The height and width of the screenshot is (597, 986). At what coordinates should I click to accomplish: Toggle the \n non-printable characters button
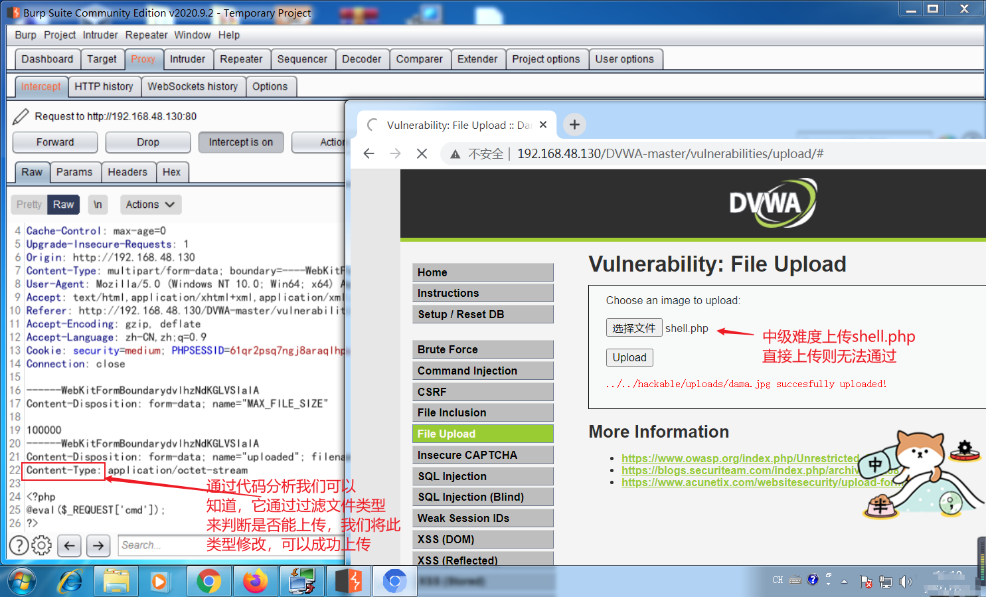(x=98, y=205)
